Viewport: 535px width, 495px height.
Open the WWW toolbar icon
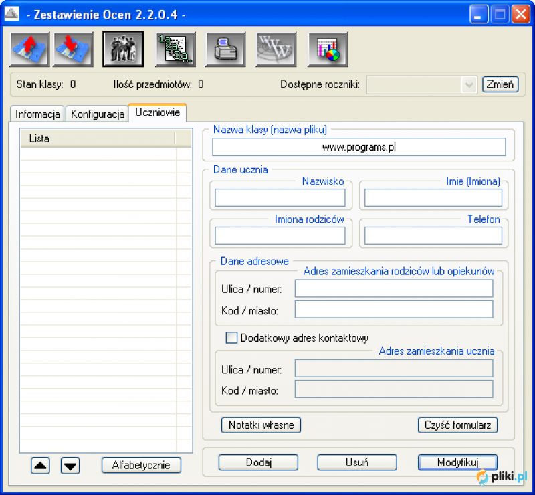point(276,49)
